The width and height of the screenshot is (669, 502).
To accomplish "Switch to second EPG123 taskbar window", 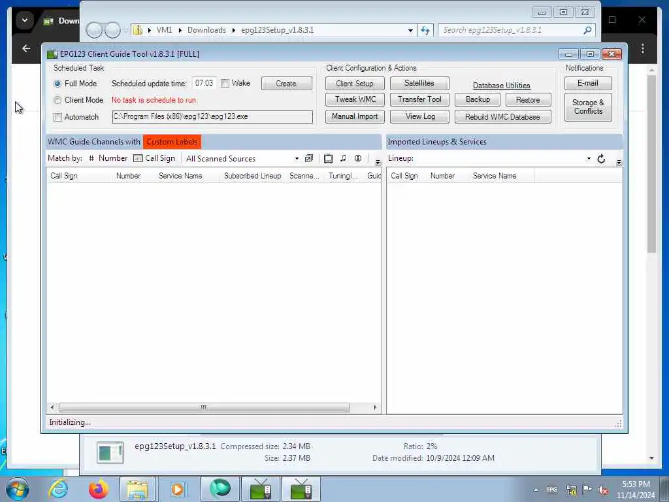I will point(301,489).
